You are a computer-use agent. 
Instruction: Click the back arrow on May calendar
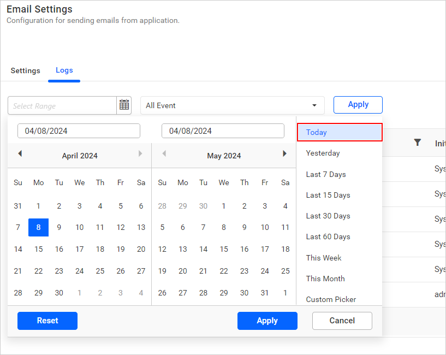[x=164, y=153]
